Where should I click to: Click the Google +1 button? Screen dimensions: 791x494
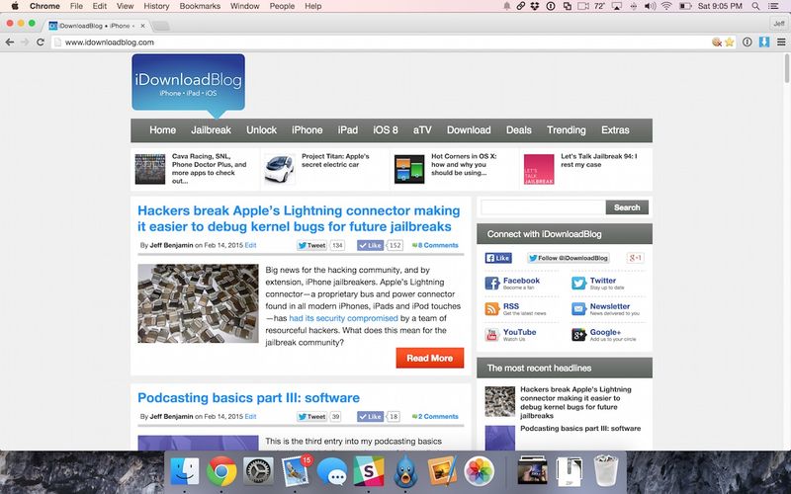point(635,258)
